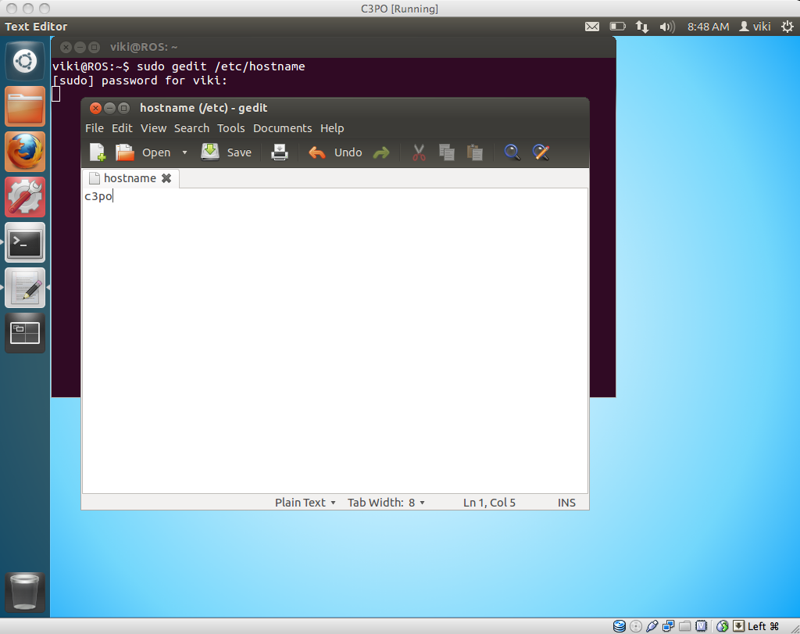
Task: Close the hostname tab
Action: pyautogui.click(x=166, y=178)
